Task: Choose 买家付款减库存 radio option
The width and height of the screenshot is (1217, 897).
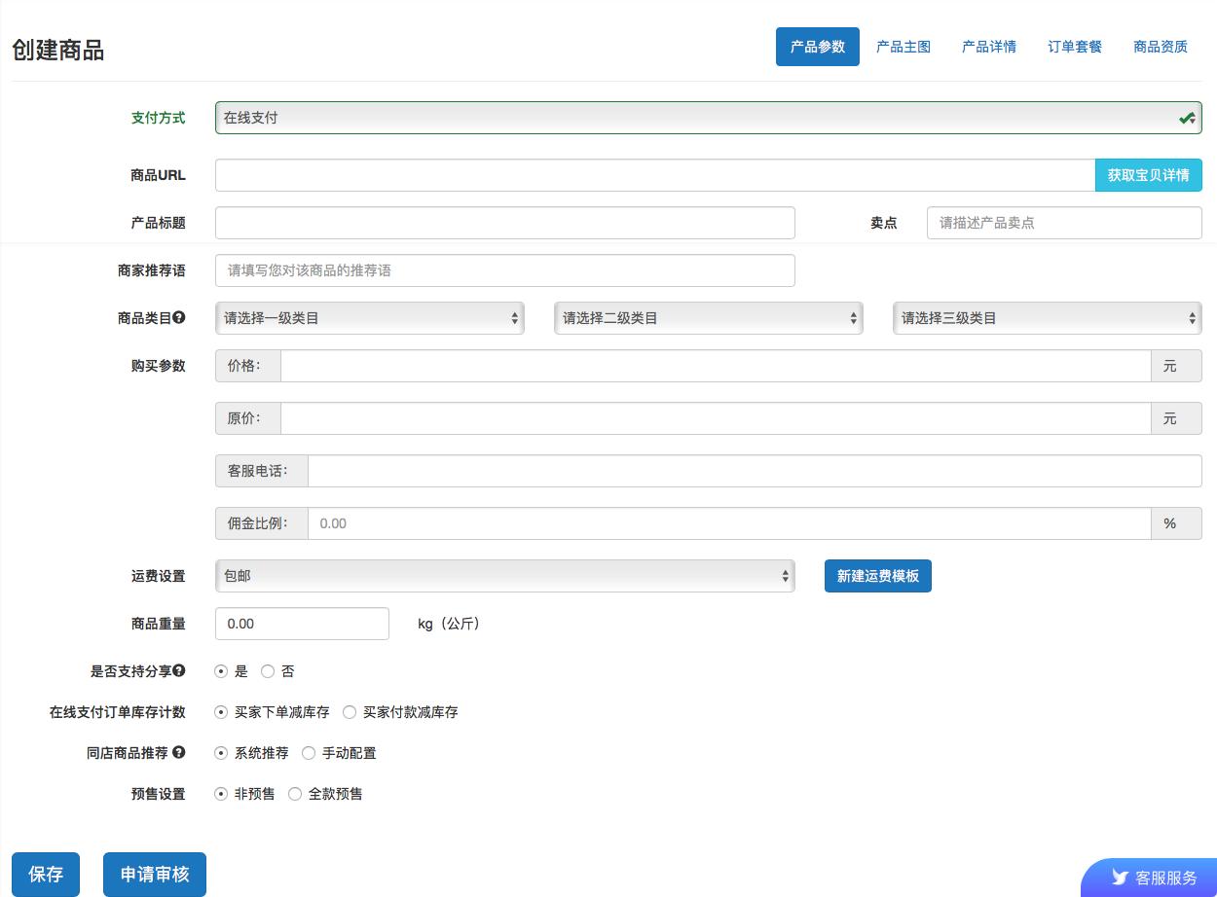Action: [350, 712]
